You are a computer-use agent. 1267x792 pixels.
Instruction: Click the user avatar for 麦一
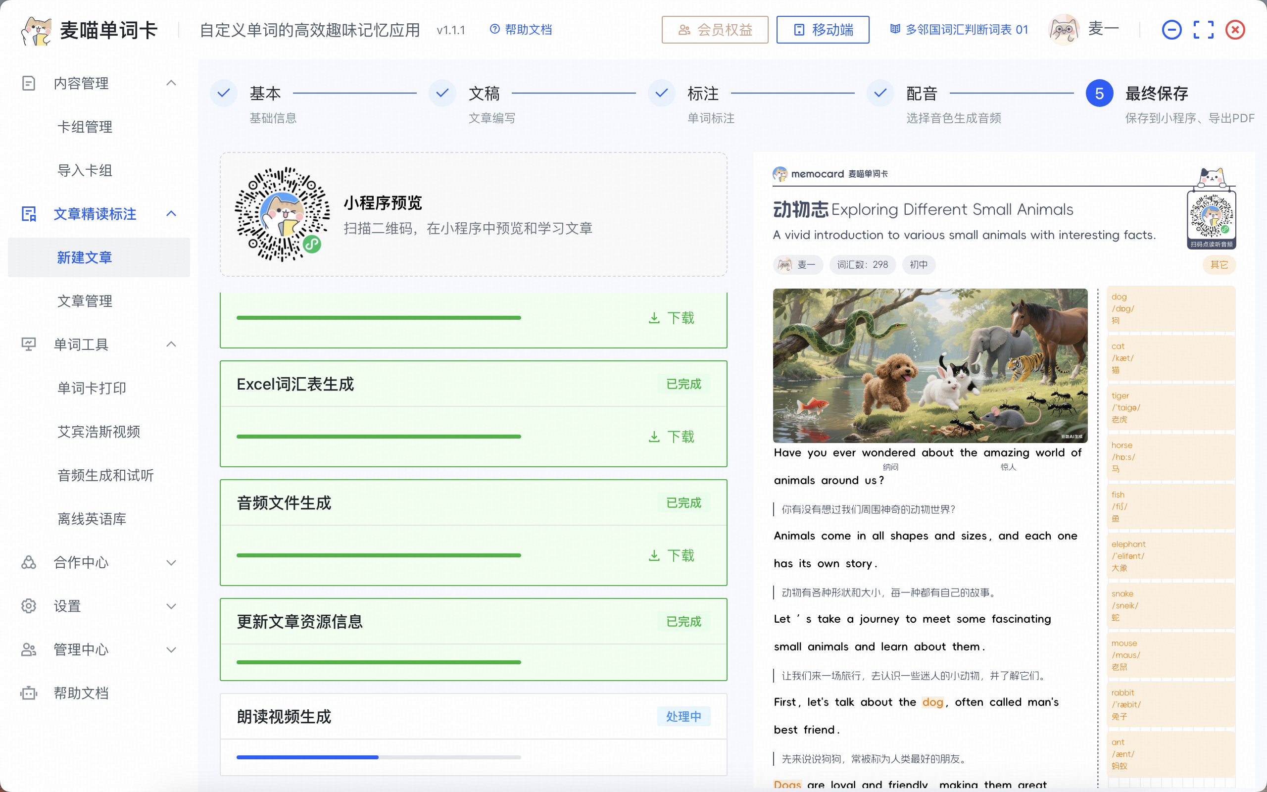click(1063, 30)
